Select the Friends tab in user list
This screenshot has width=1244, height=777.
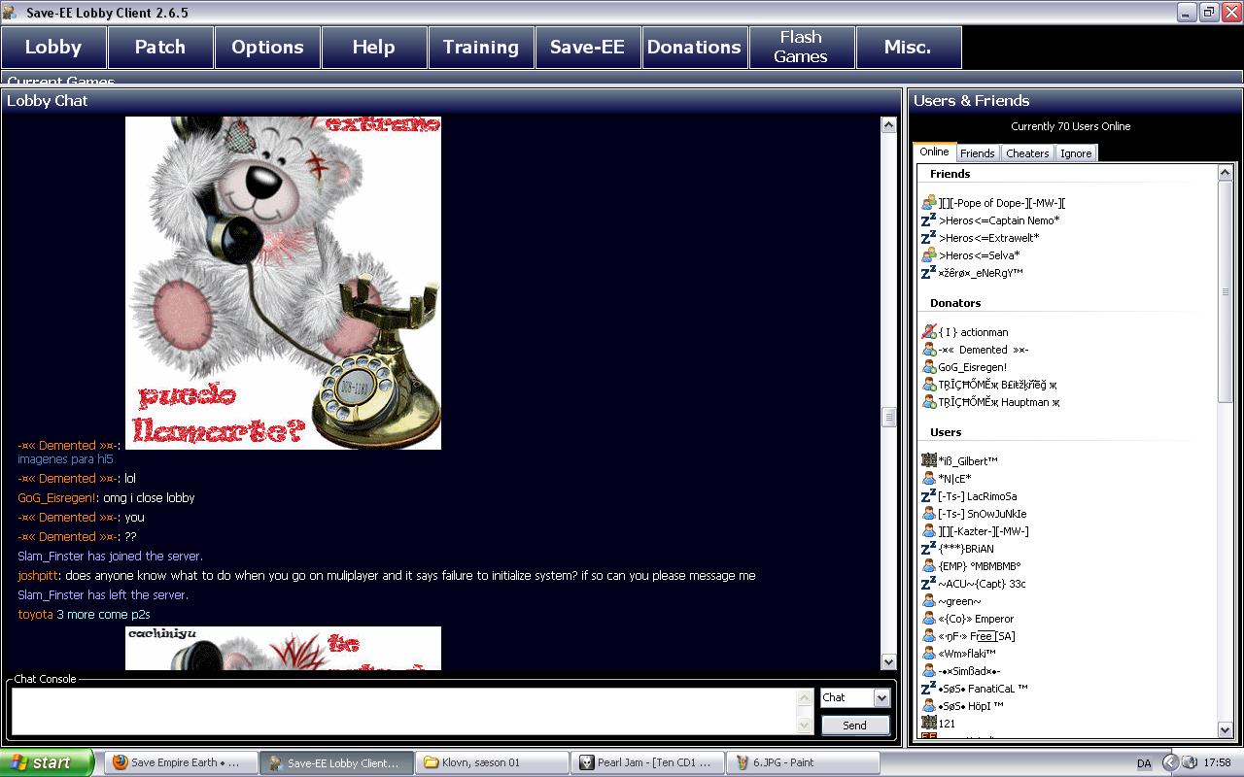click(x=977, y=153)
